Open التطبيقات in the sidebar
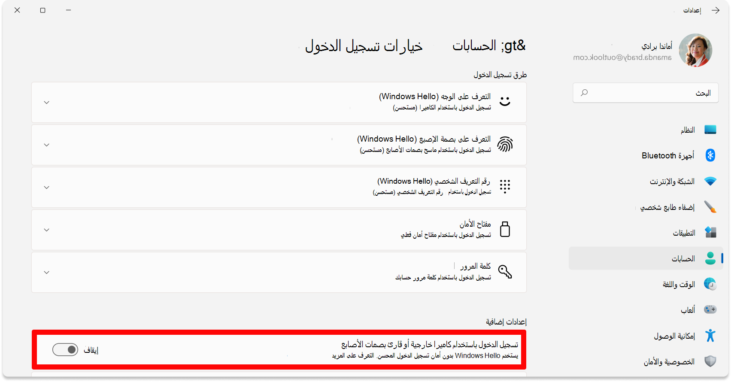 (x=646, y=233)
